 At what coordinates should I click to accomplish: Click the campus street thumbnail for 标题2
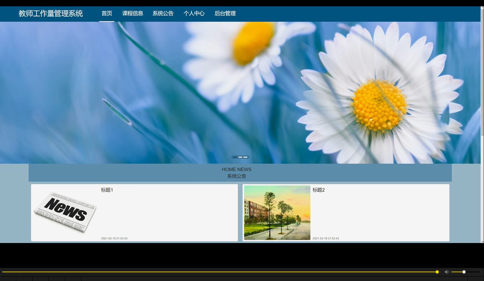tap(277, 212)
